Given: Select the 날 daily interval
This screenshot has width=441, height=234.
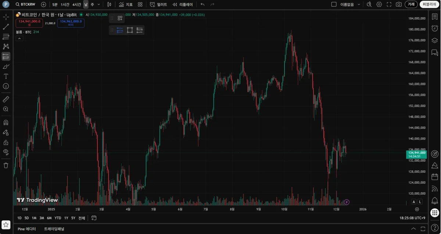Looking at the screenshot, I should 86,4.
